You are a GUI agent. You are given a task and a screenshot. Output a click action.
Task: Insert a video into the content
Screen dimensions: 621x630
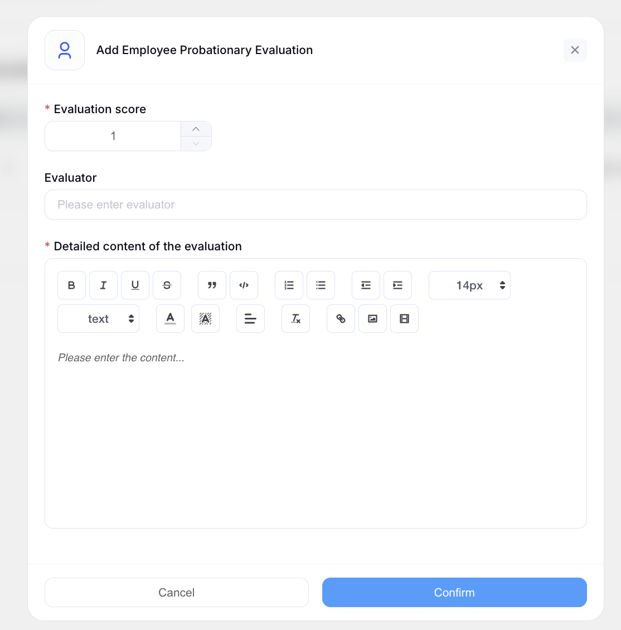click(404, 318)
